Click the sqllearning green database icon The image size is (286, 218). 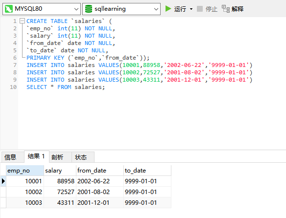coord(89,9)
